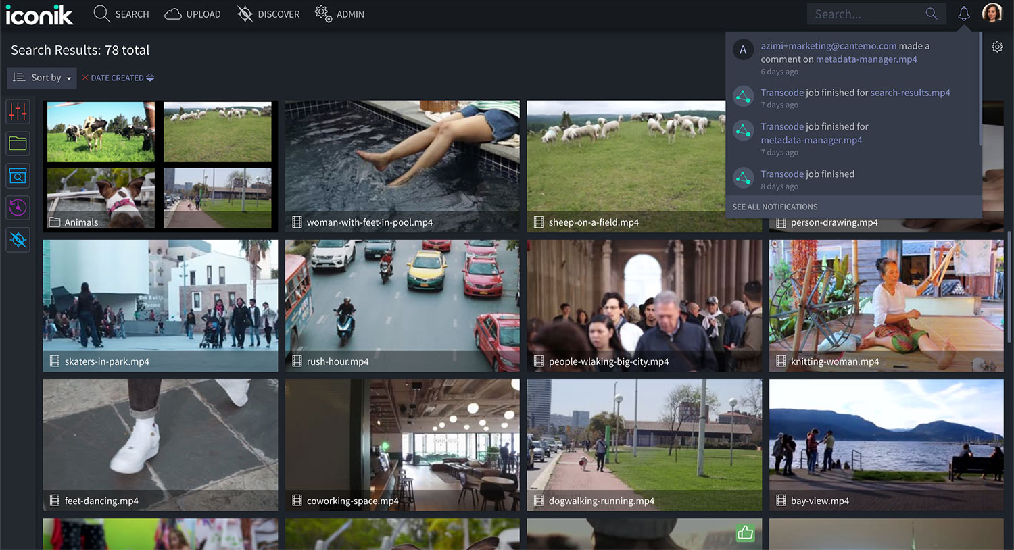The width and height of the screenshot is (1014, 550).
Task: Open the Admin menu
Action: pyautogui.click(x=340, y=14)
